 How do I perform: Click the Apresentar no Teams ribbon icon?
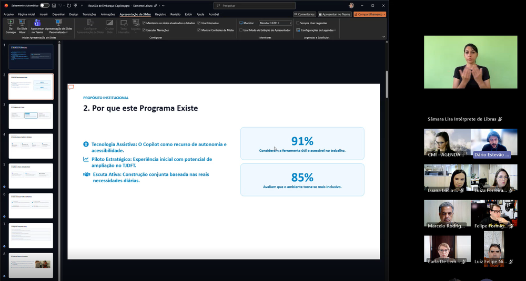tap(37, 23)
